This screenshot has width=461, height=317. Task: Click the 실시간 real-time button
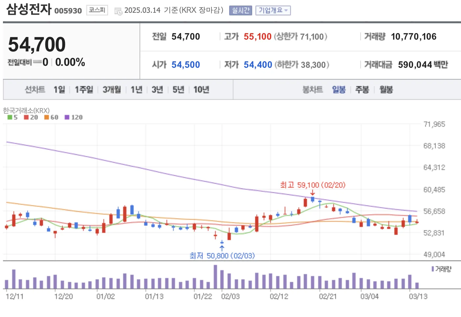(241, 10)
